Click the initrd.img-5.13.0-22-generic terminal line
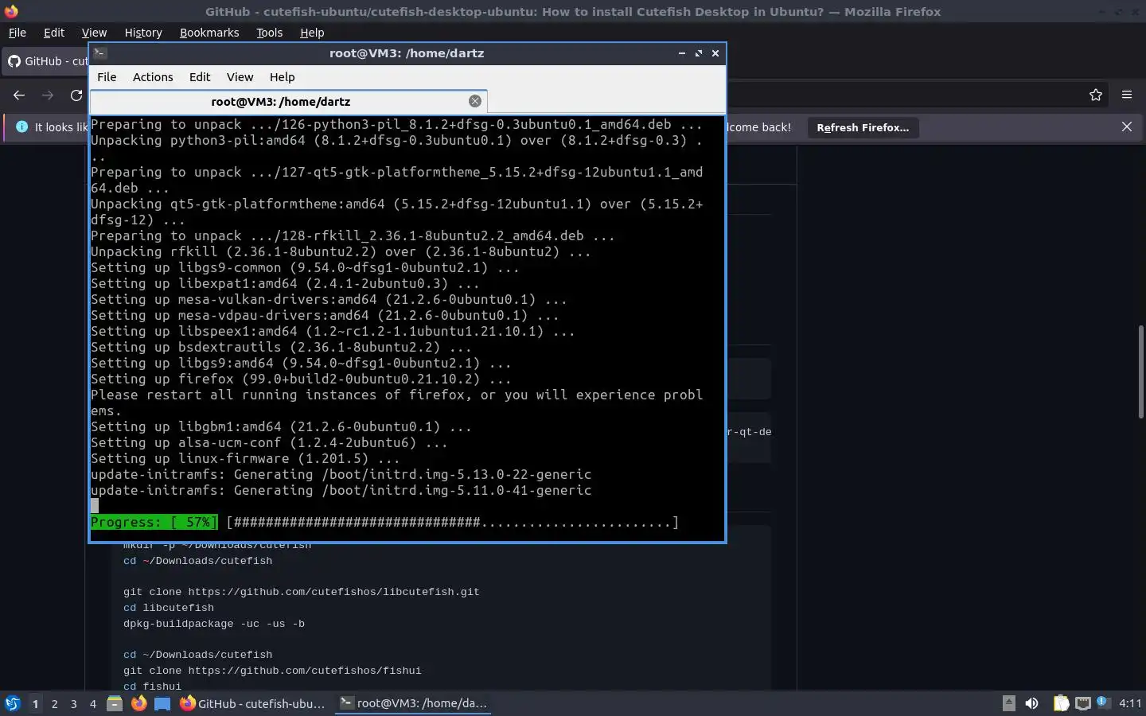This screenshot has width=1146, height=716. pos(341,475)
